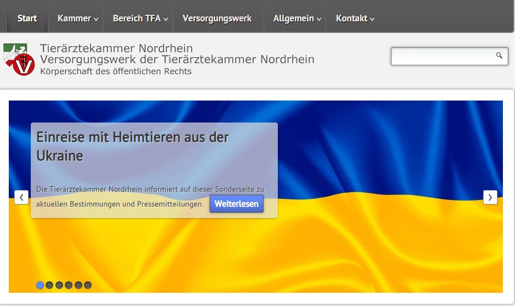Jump to the fifth slide dot
This screenshot has height=306, width=515.
pos(79,285)
